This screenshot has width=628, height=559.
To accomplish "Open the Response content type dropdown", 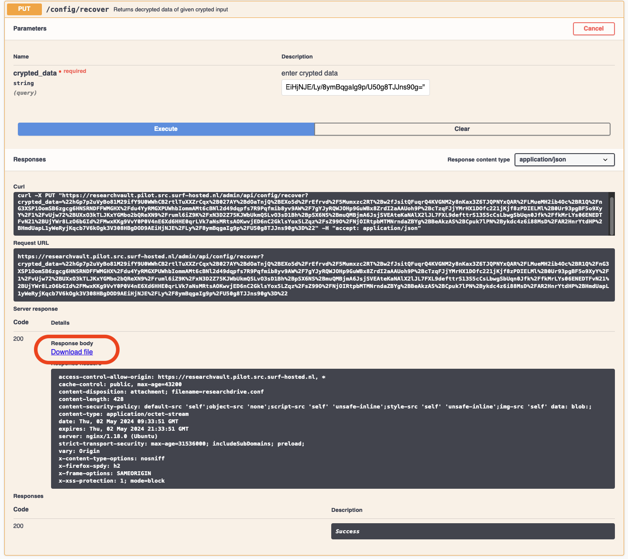I will [x=564, y=160].
